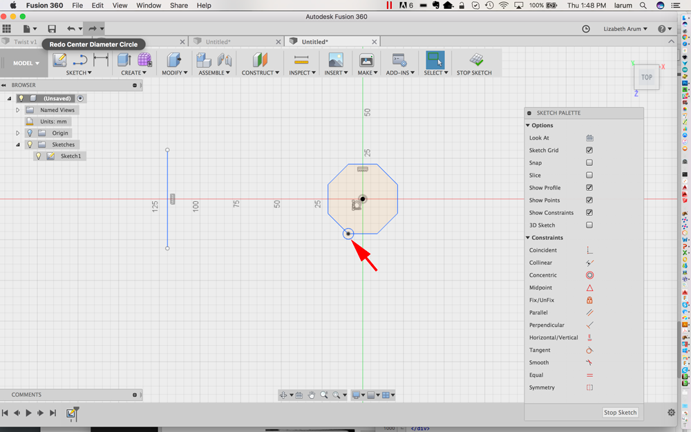Toggle the Show Points checkbox
The height and width of the screenshot is (432, 691).
coord(589,200)
